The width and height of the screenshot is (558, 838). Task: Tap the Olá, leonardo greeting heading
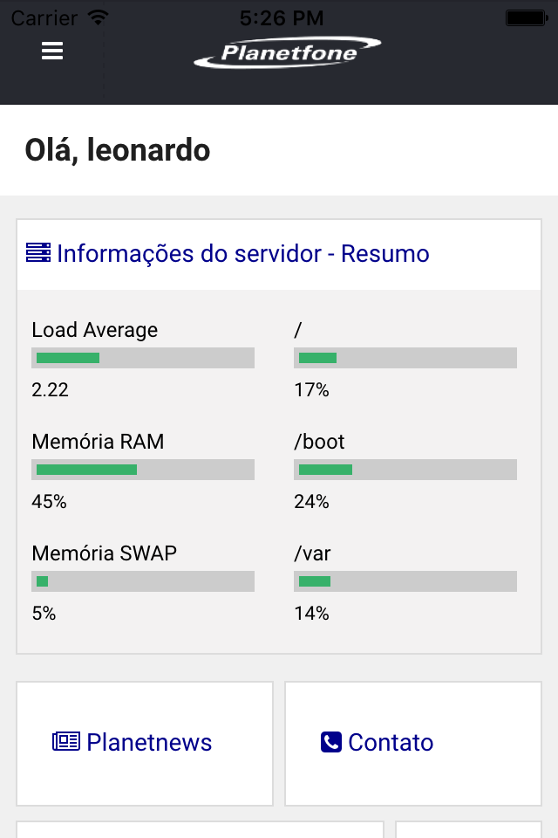[118, 149]
